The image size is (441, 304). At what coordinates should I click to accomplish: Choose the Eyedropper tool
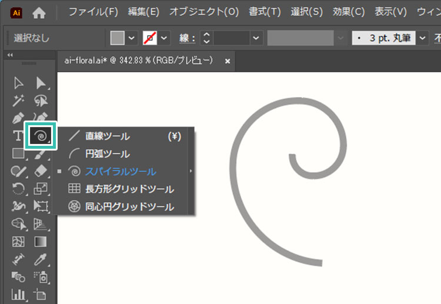(x=41, y=259)
